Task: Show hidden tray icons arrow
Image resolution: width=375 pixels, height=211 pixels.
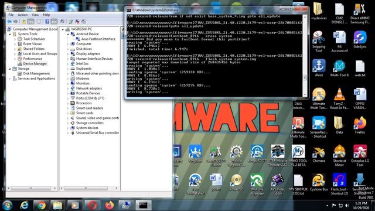Action: (x=327, y=206)
